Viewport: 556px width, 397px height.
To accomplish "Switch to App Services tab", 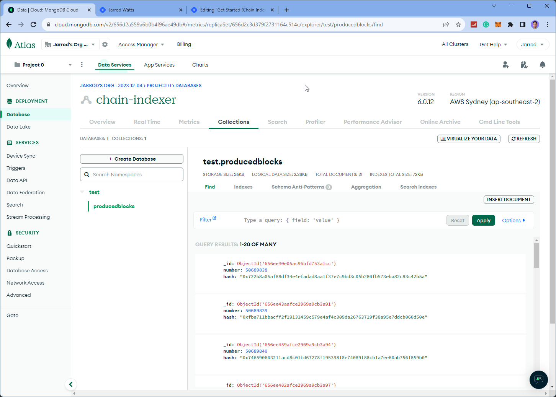I will [159, 65].
